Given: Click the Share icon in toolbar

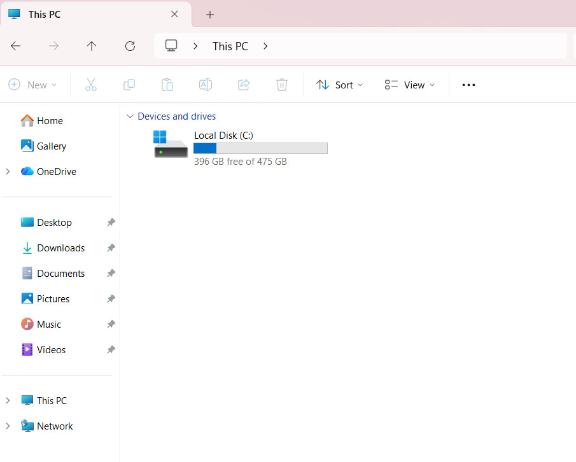Looking at the screenshot, I should click(x=244, y=85).
